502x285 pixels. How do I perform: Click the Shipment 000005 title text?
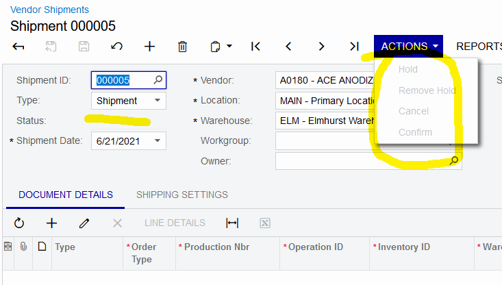(63, 26)
